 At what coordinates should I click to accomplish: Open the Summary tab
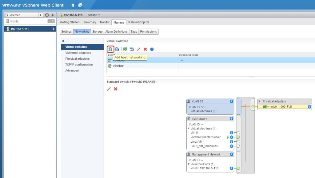(90, 22)
